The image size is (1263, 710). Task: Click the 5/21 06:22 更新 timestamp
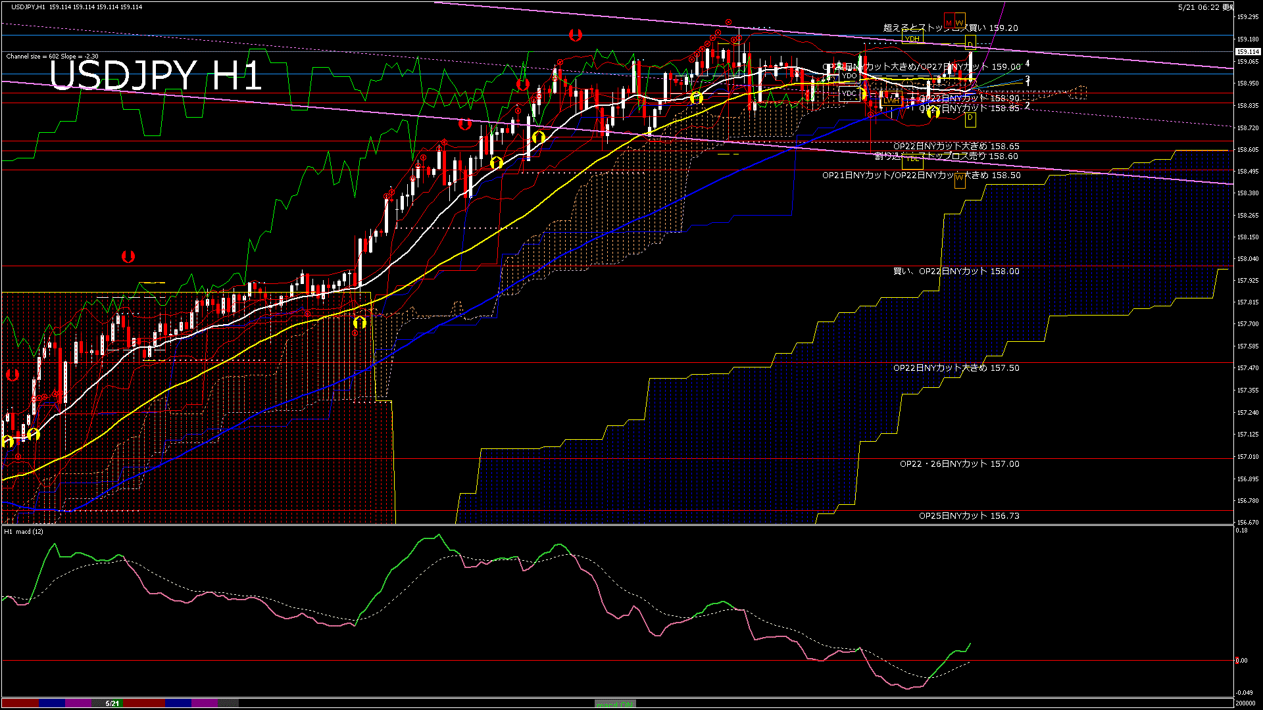coord(1206,7)
